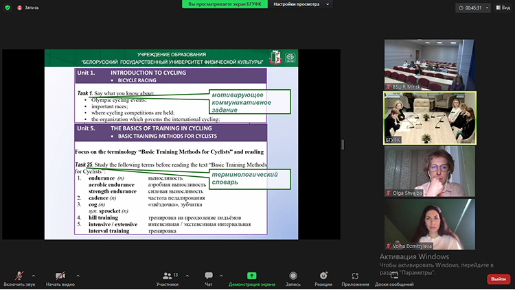Click the university emblem logo on slide
This screenshot has width=515, height=290.
click(275, 58)
